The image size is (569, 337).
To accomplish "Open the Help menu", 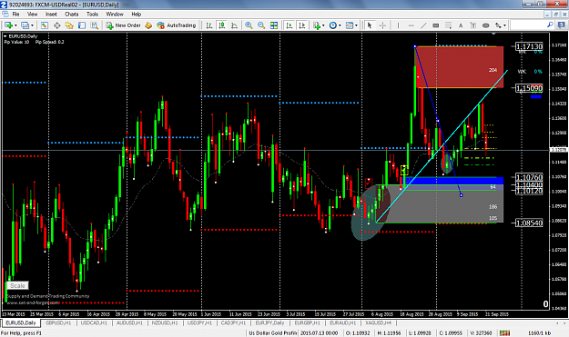I will 136,15.
